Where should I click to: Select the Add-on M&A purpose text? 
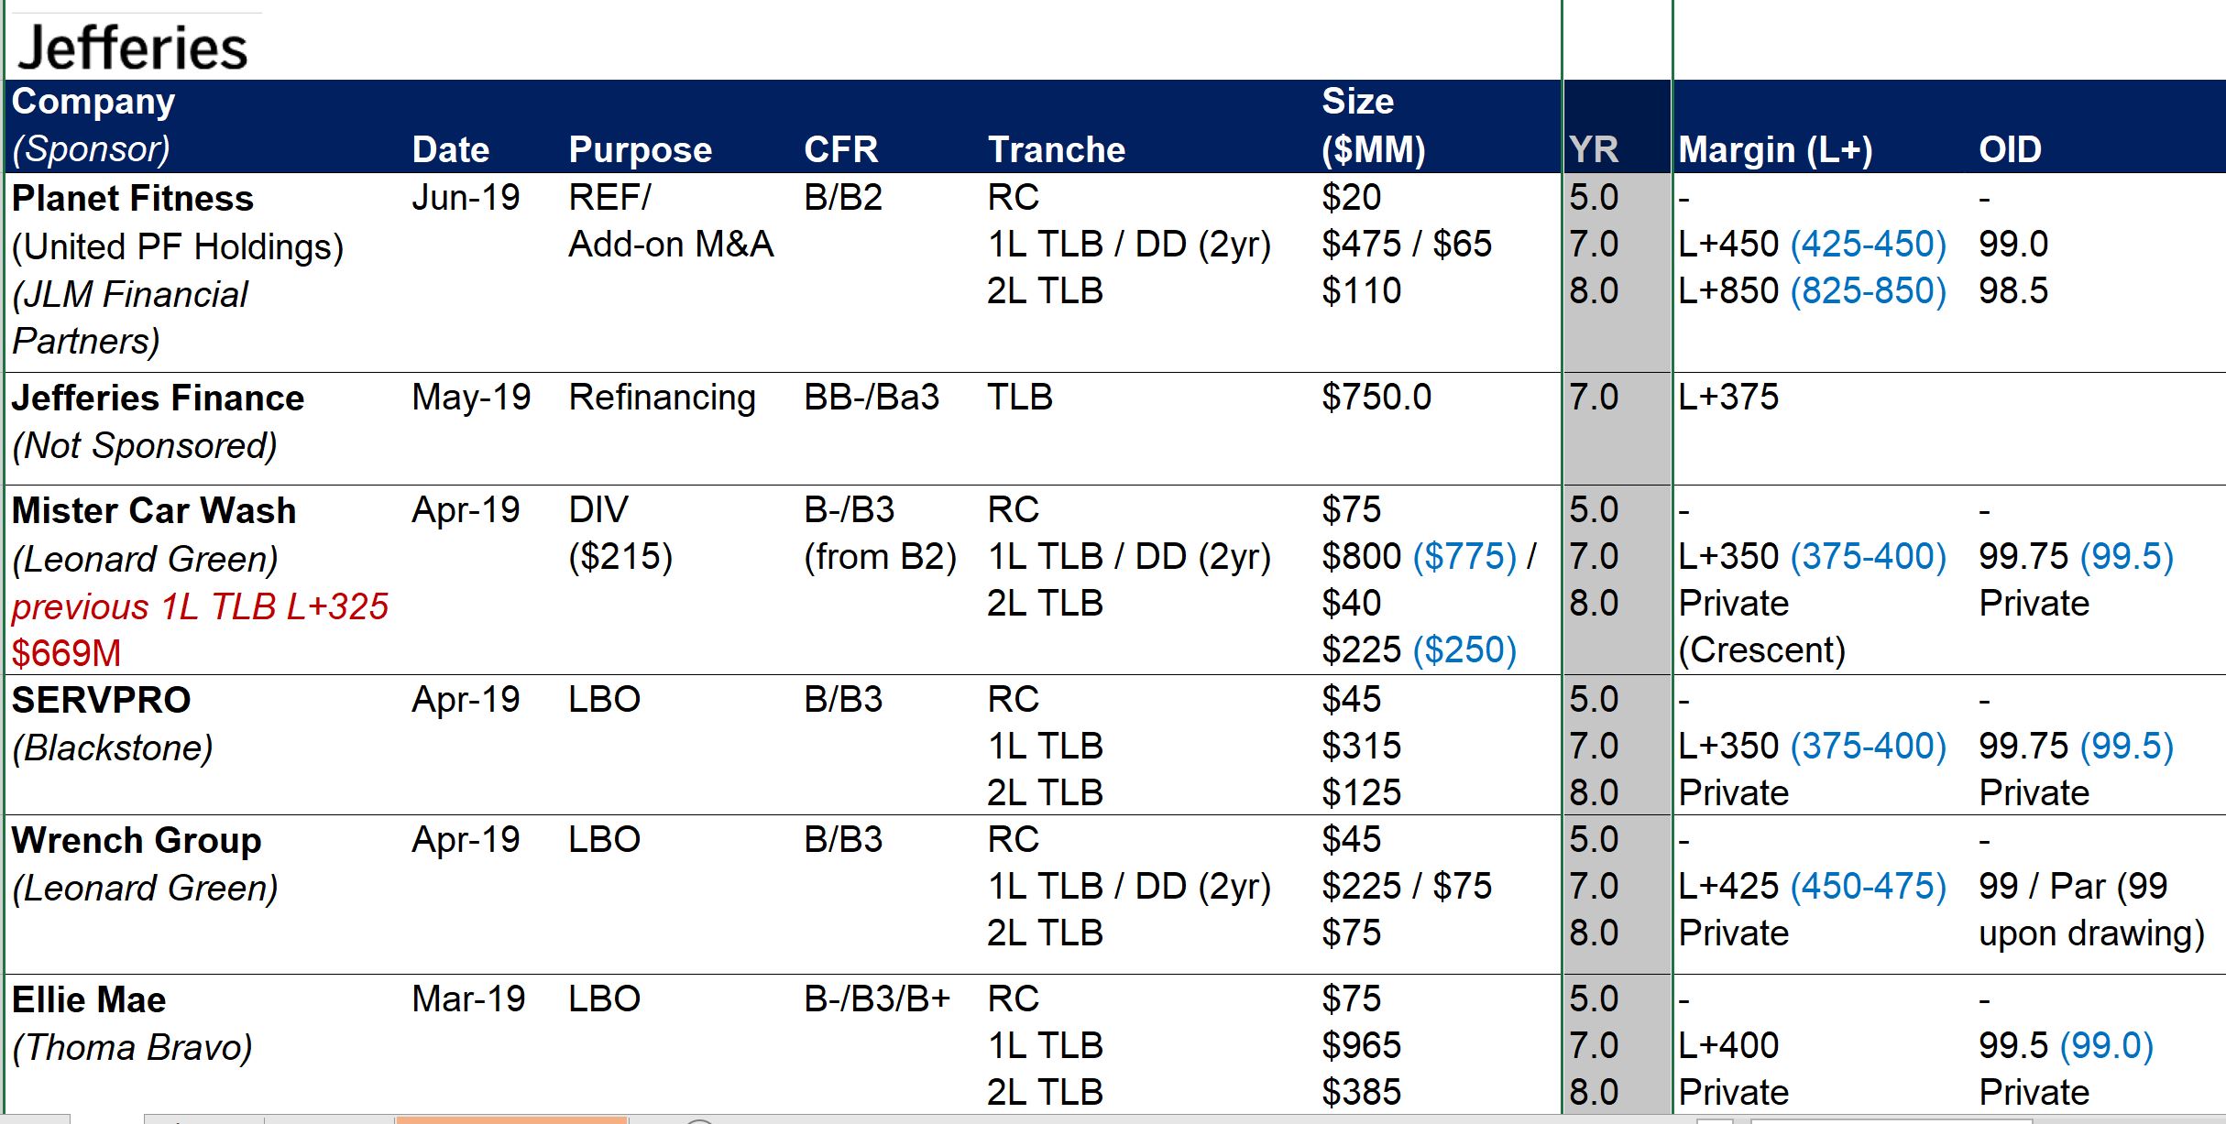pyautogui.click(x=671, y=245)
